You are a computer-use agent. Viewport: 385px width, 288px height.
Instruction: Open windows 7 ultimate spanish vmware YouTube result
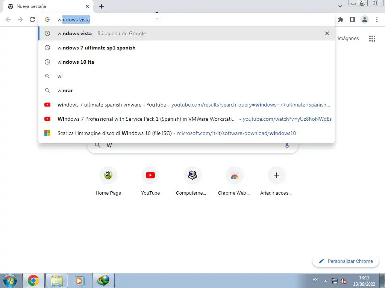186,105
